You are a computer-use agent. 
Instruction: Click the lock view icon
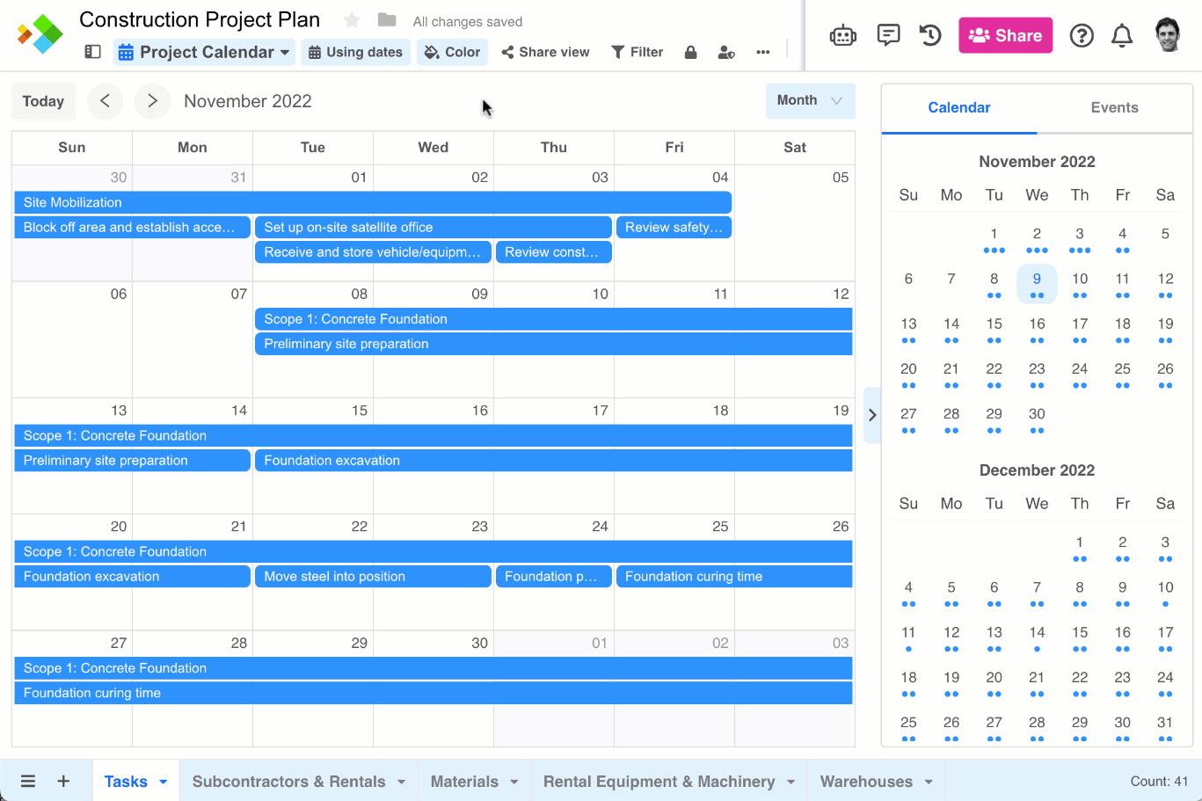(690, 53)
